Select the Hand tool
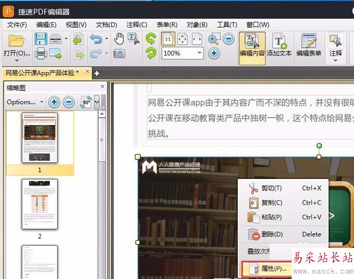This screenshot has height=279, width=354. point(119,39)
